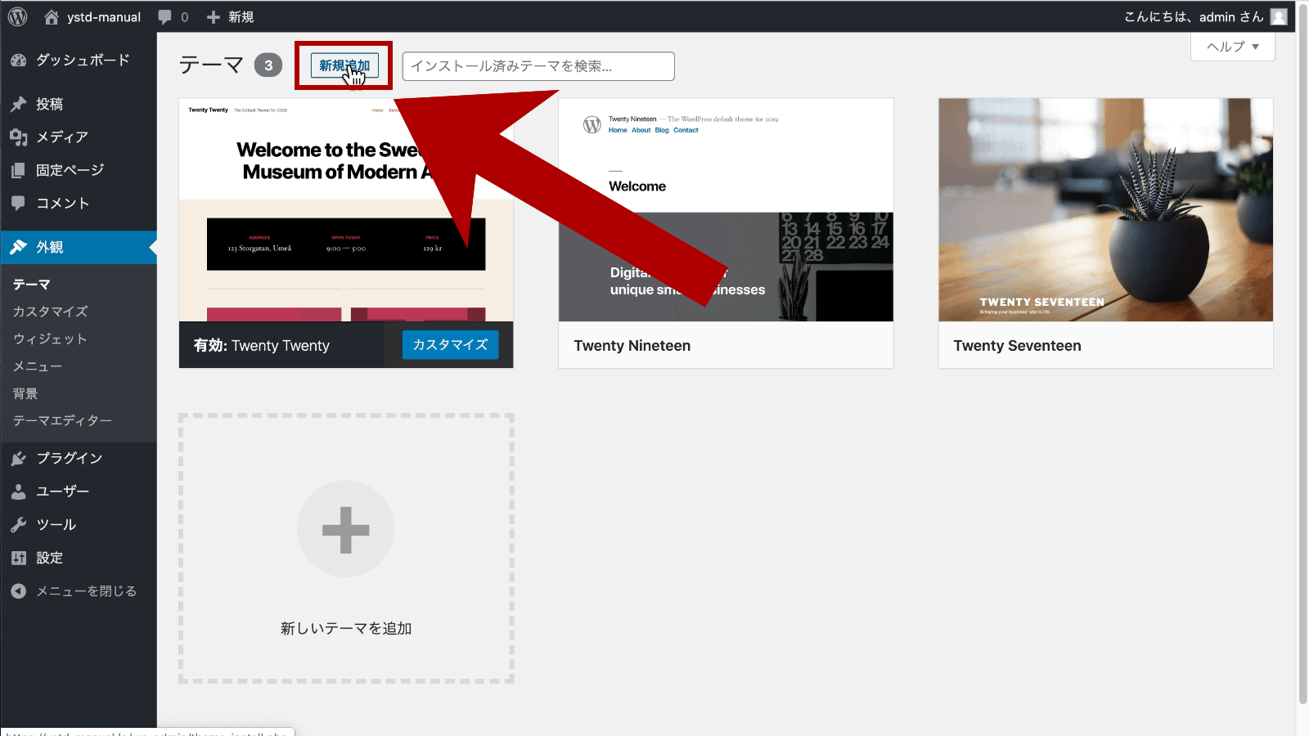Viewport: 1309px width, 736px height.
Task: Click the admin user avatar
Action: pyautogui.click(x=1279, y=16)
